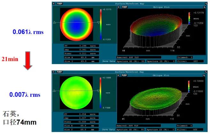Click wrench icon of window with rms 0.061

coord(206,4)
